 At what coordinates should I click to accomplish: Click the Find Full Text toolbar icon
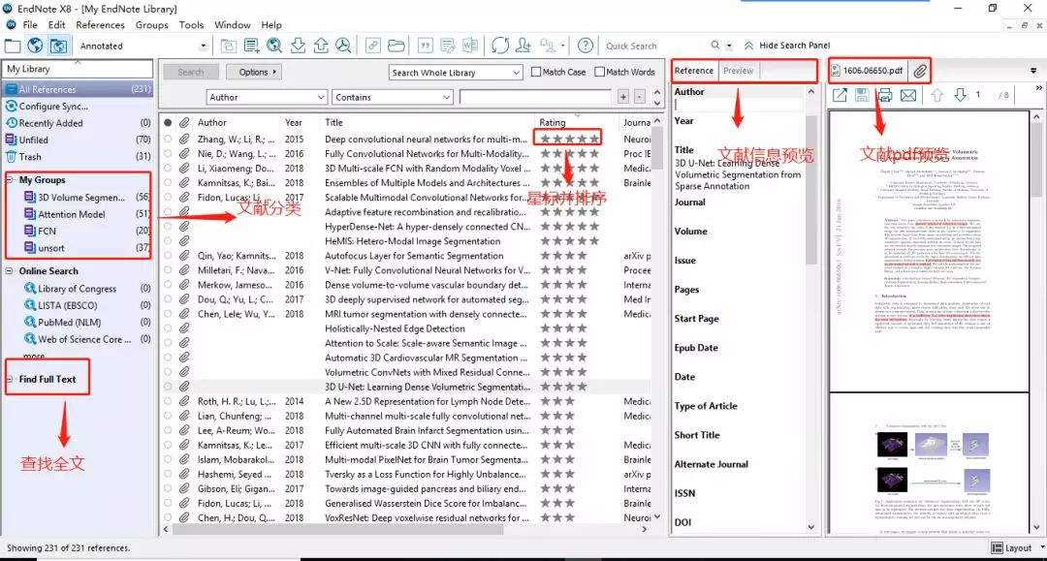click(x=343, y=46)
